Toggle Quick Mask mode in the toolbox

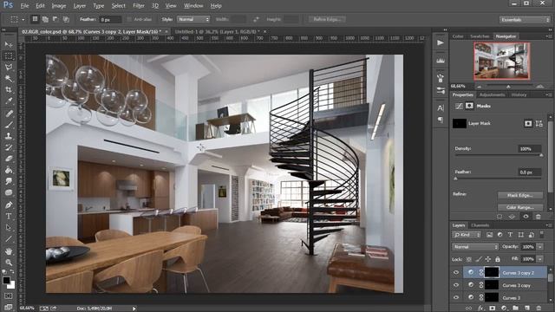tap(9, 296)
